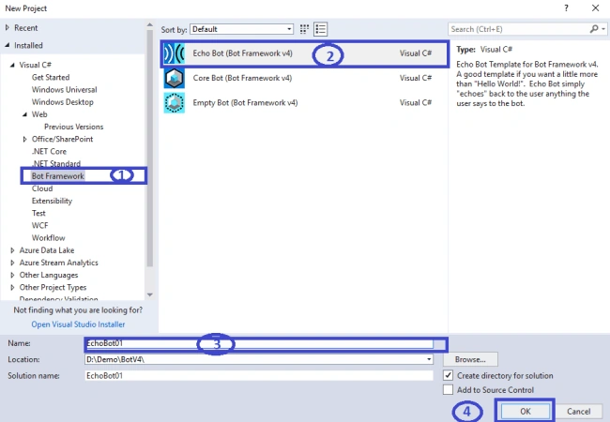Select the Empty Bot template icon
This screenshot has height=422, width=610.
(174, 103)
